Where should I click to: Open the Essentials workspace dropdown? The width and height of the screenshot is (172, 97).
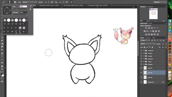point(160,2)
